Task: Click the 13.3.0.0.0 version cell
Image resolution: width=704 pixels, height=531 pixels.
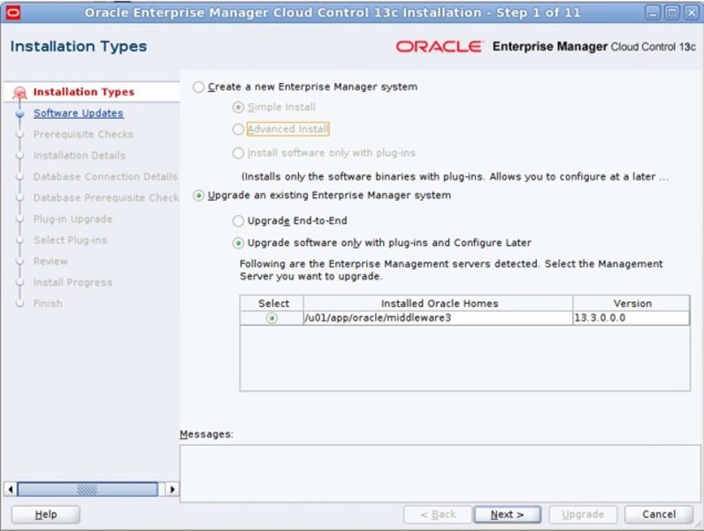Action: pyautogui.click(x=631, y=318)
